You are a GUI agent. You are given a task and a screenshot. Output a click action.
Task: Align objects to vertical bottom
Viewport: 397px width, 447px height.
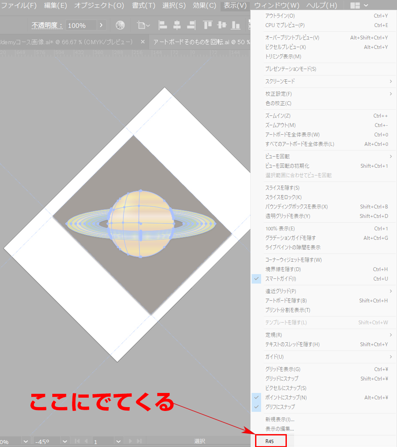[x=236, y=25]
